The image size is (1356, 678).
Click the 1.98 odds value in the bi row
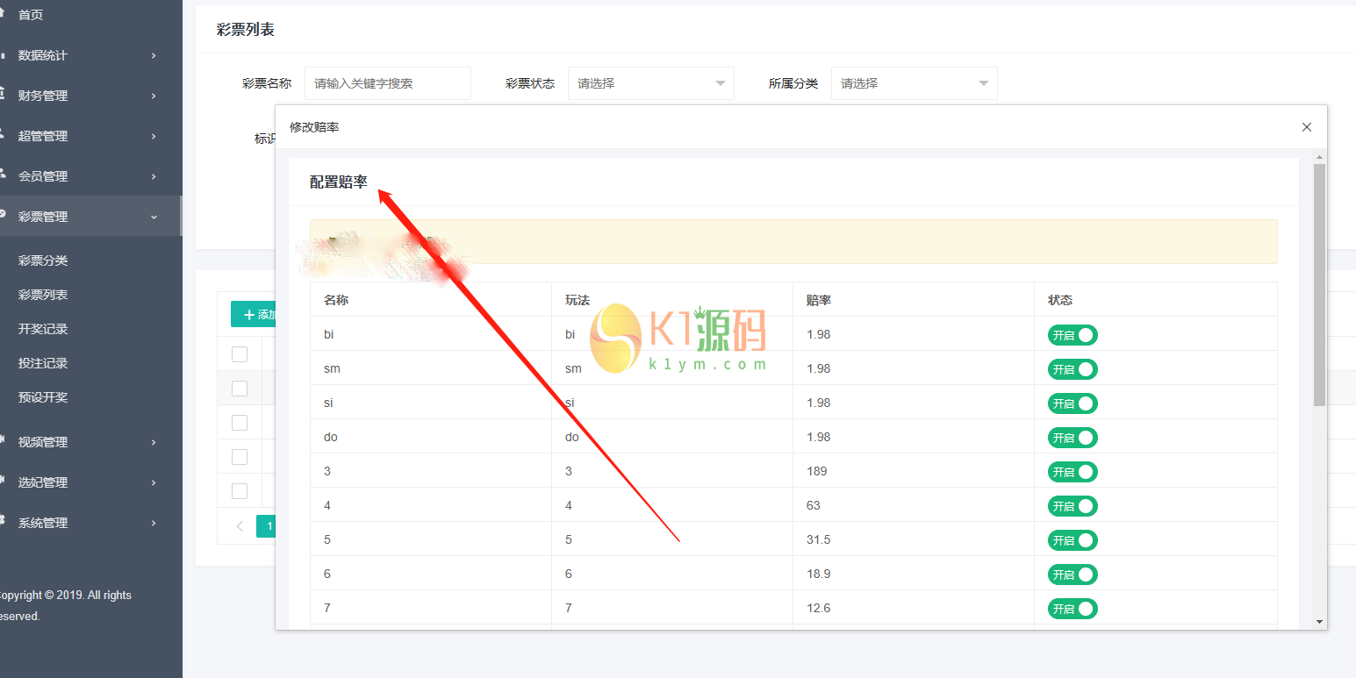[x=818, y=334]
